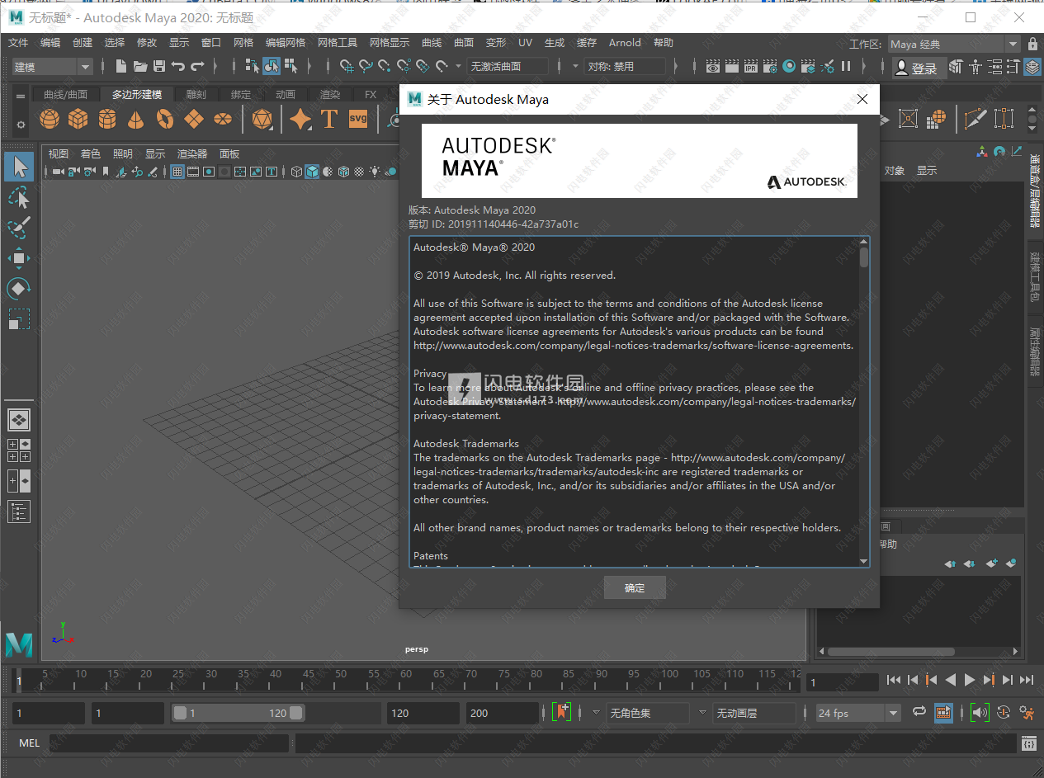Open the 24 fps frame rate dropdown
Viewport: 1044px width, 778px height.
(858, 713)
